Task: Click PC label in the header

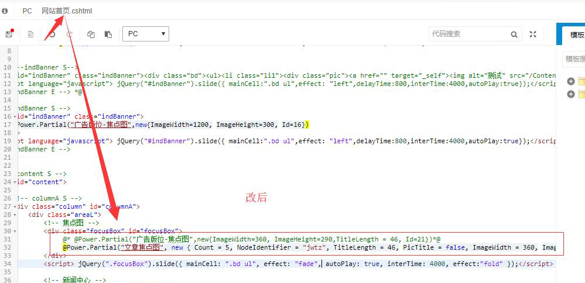Action: click(x=27, y=11)
